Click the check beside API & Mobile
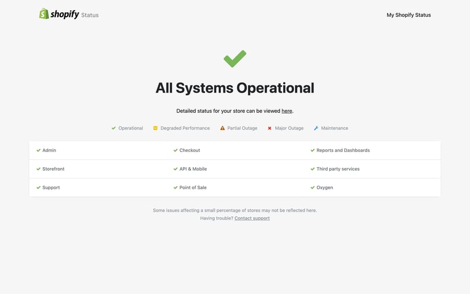The image size is (470, 294). [175, 169]
